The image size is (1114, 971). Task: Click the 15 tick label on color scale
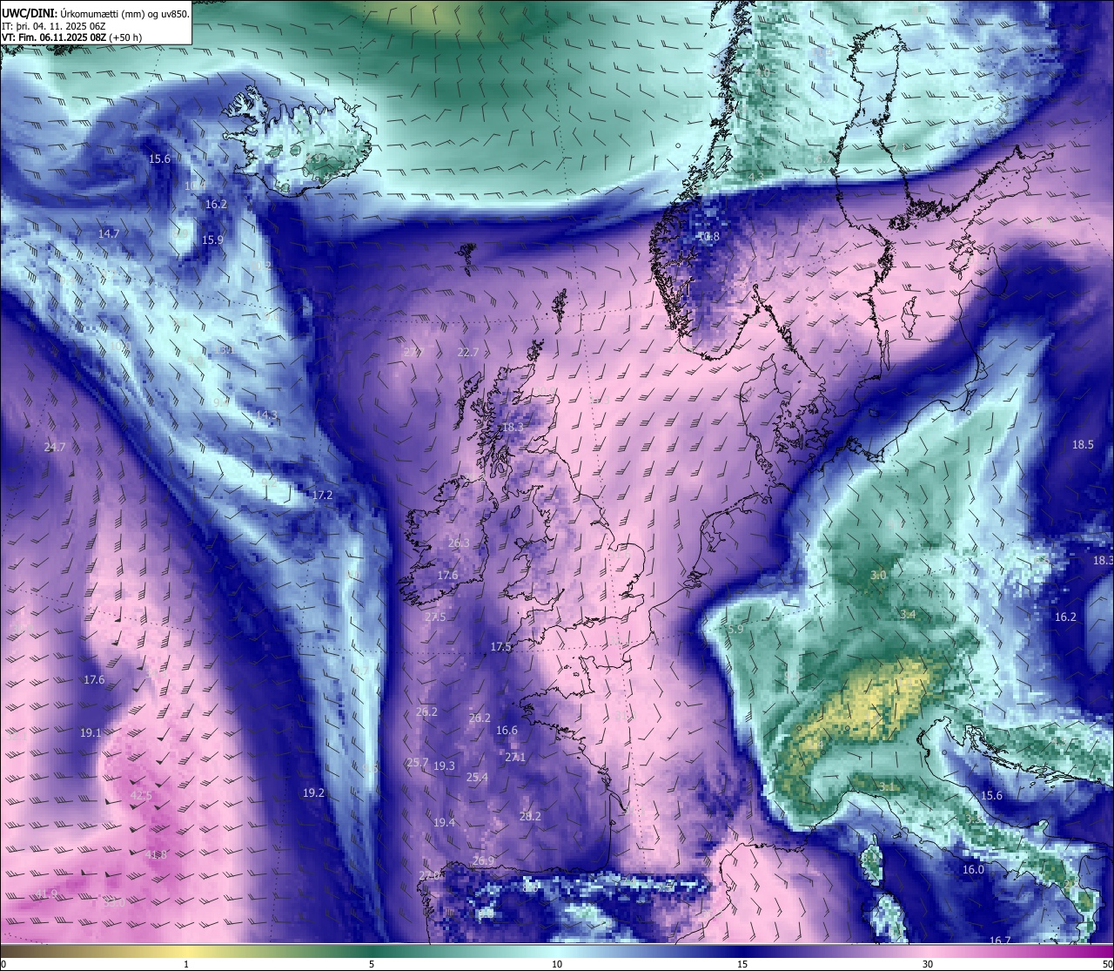742,964
